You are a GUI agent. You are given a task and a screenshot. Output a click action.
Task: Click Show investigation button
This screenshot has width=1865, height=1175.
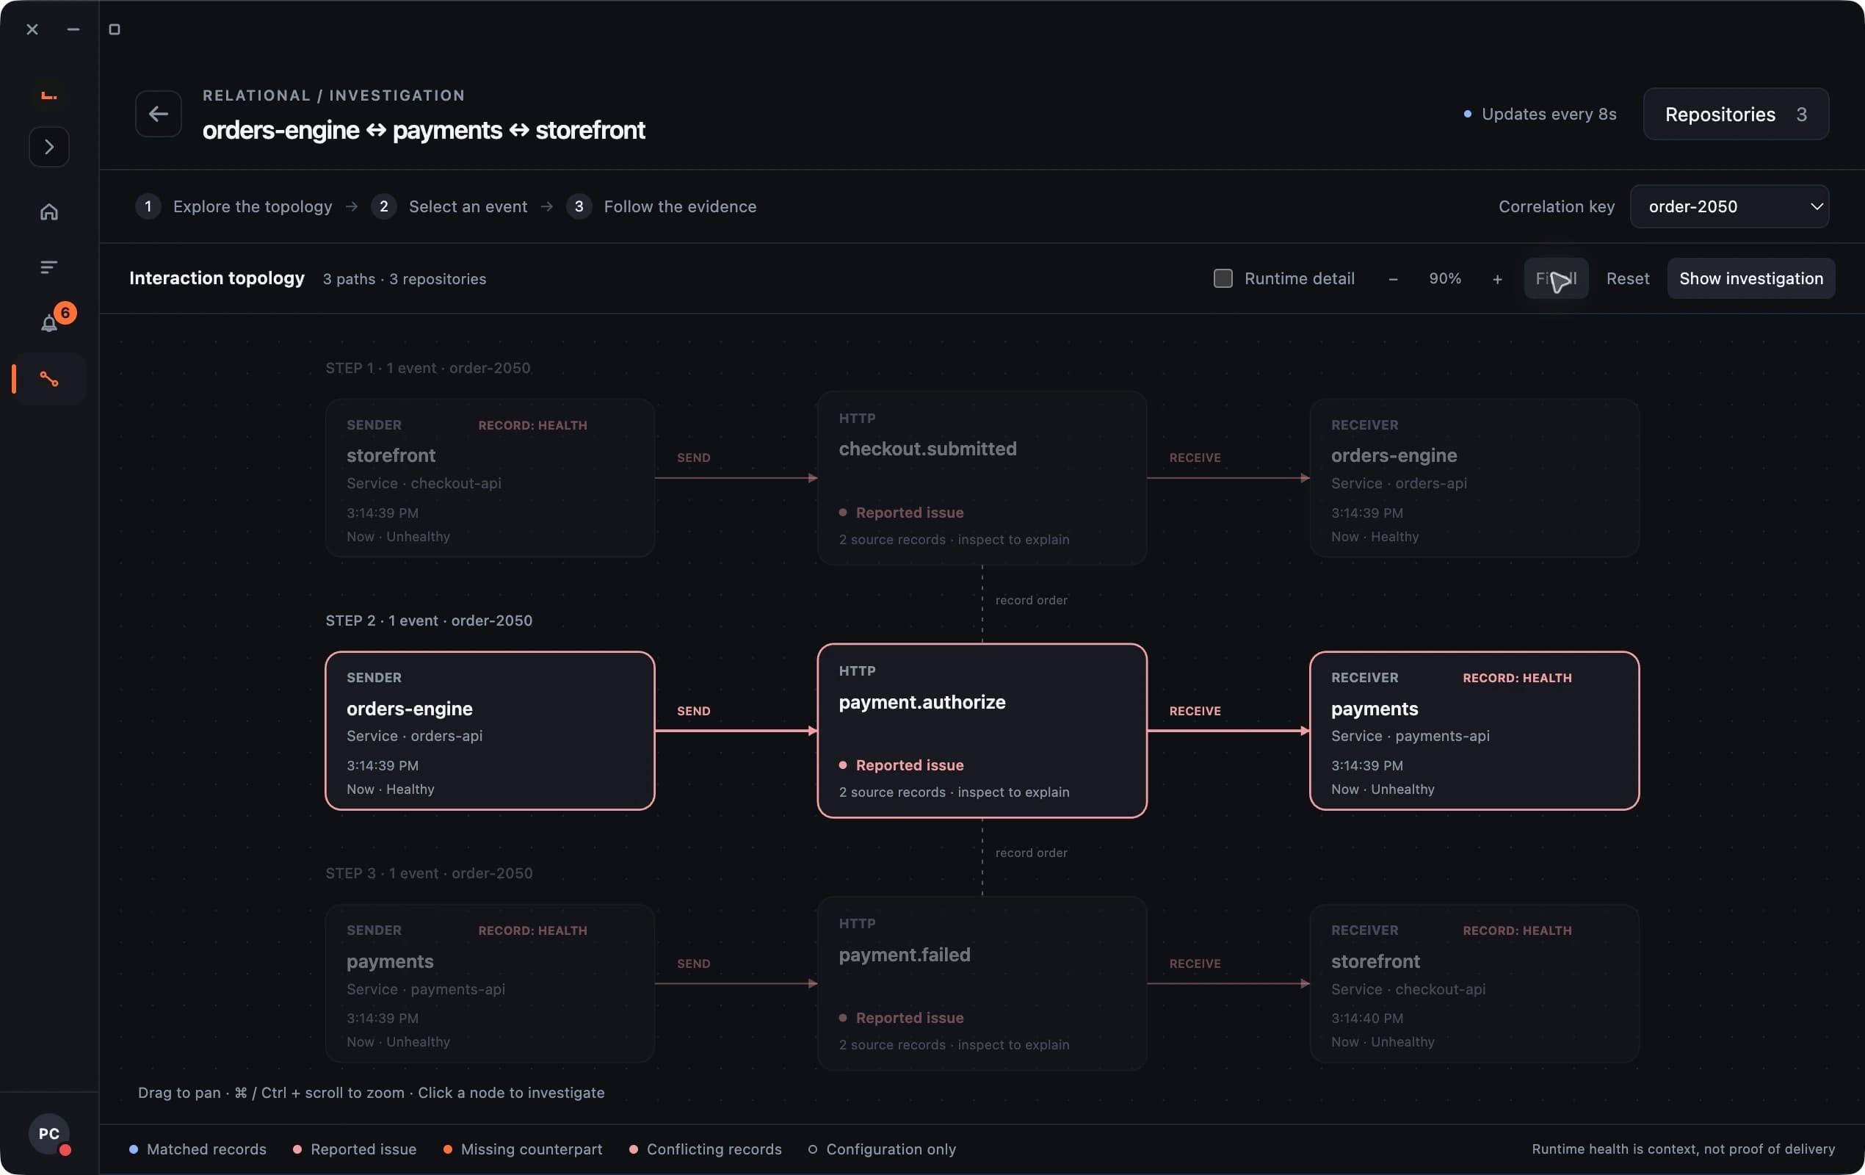point(1750,278)
